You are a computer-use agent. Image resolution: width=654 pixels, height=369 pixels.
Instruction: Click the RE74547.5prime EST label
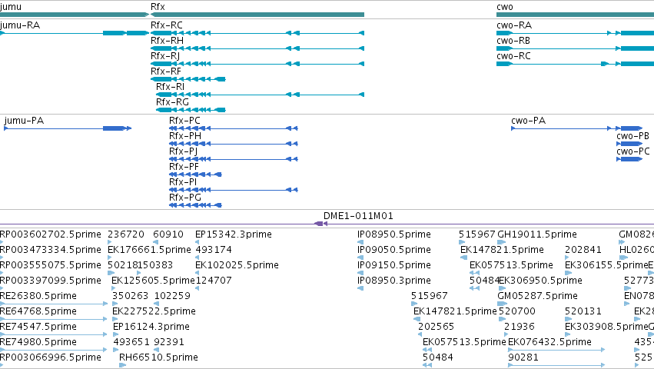pos(38,327)
